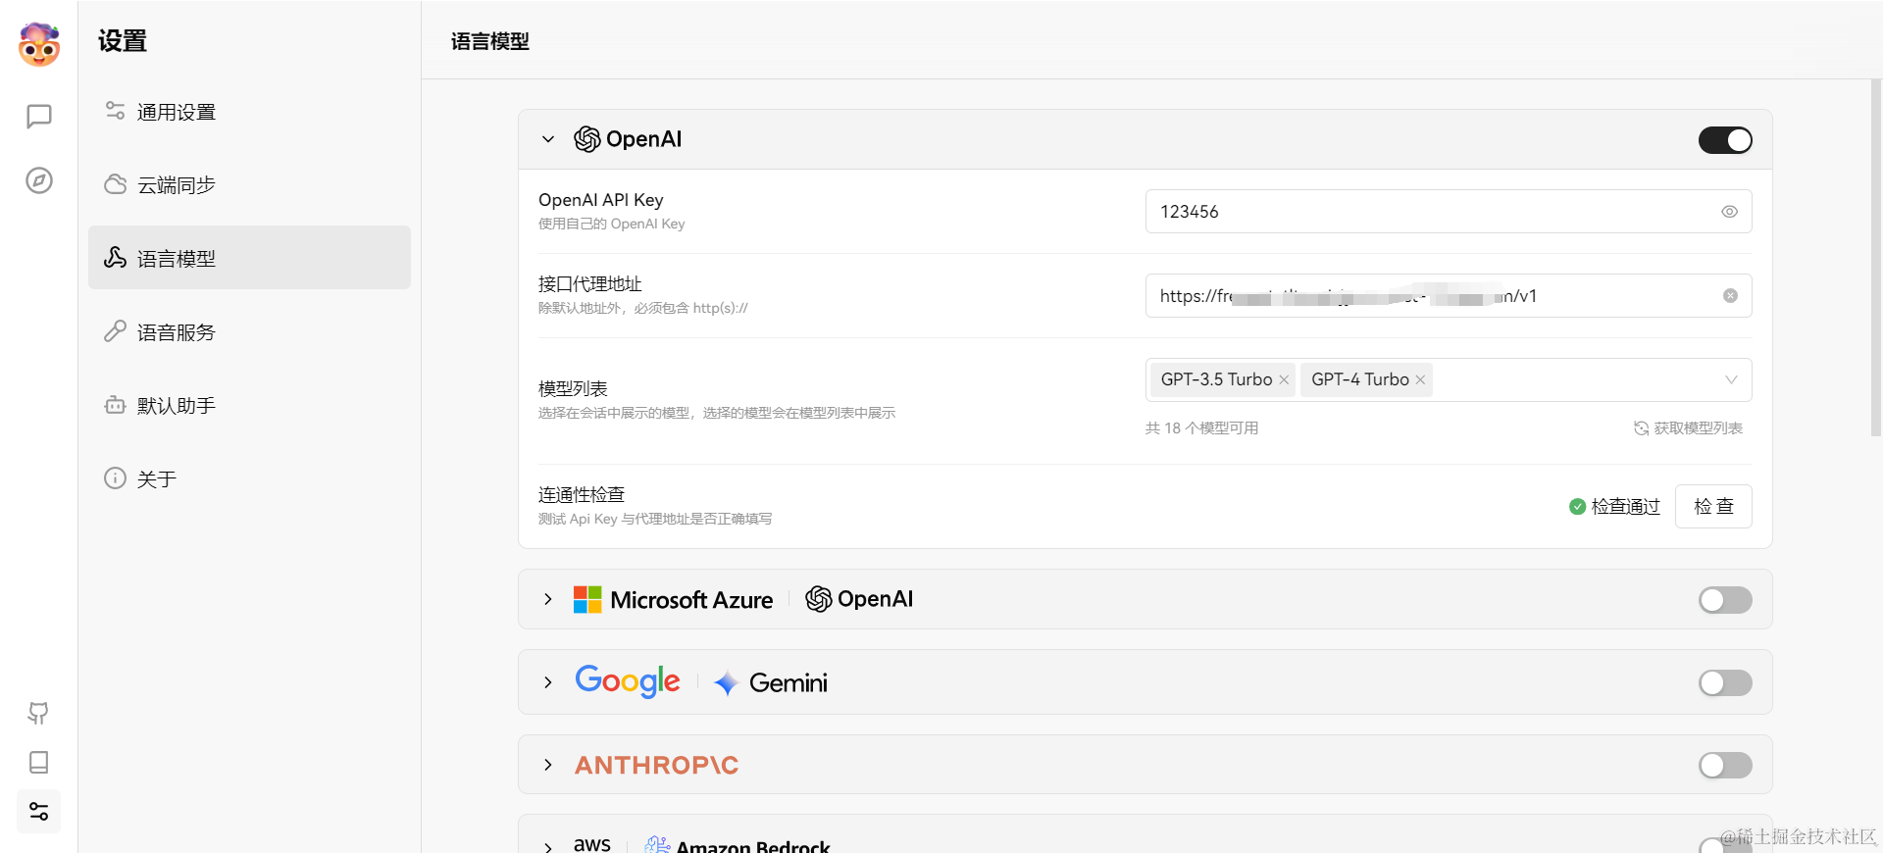Click the refresh icon for model list
The height and width of the screenshot is (853, 1883).
[1641, 428]
